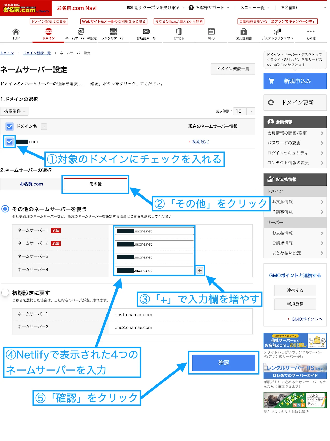Click ドメイン breadcrumb link
330x441 pixels.
point(7,53)
